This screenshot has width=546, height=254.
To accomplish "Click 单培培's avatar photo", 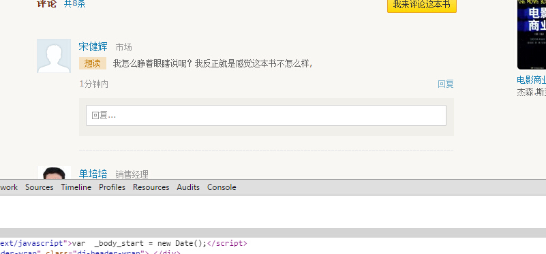I will (54, 173).
